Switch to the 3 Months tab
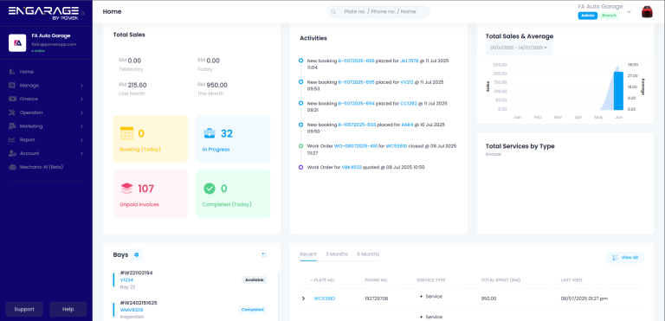The width and height of the screenshot is (665, 321). tap(337, 254)
